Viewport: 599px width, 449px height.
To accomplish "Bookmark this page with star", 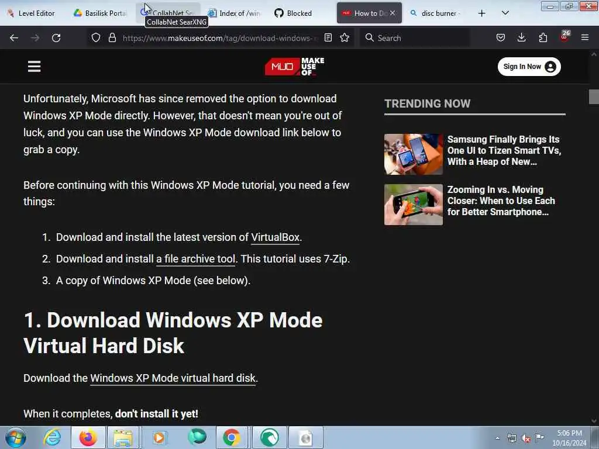I will [345, 38].
